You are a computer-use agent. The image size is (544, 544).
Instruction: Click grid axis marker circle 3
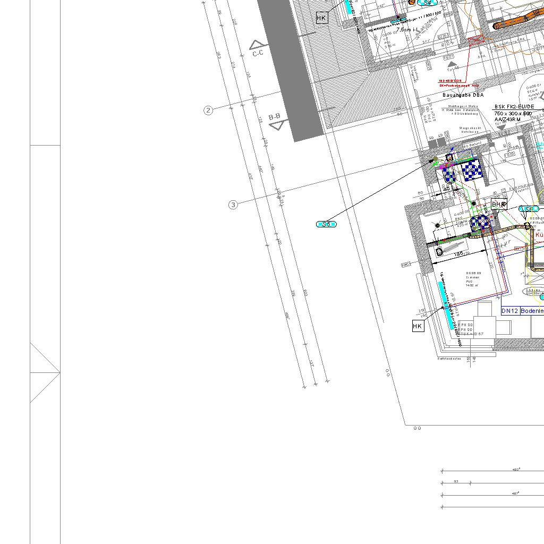point(233,205)
